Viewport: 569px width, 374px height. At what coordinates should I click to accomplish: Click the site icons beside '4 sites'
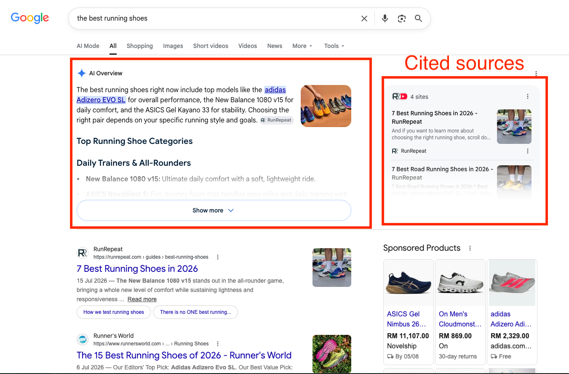[x=400, y=96]
